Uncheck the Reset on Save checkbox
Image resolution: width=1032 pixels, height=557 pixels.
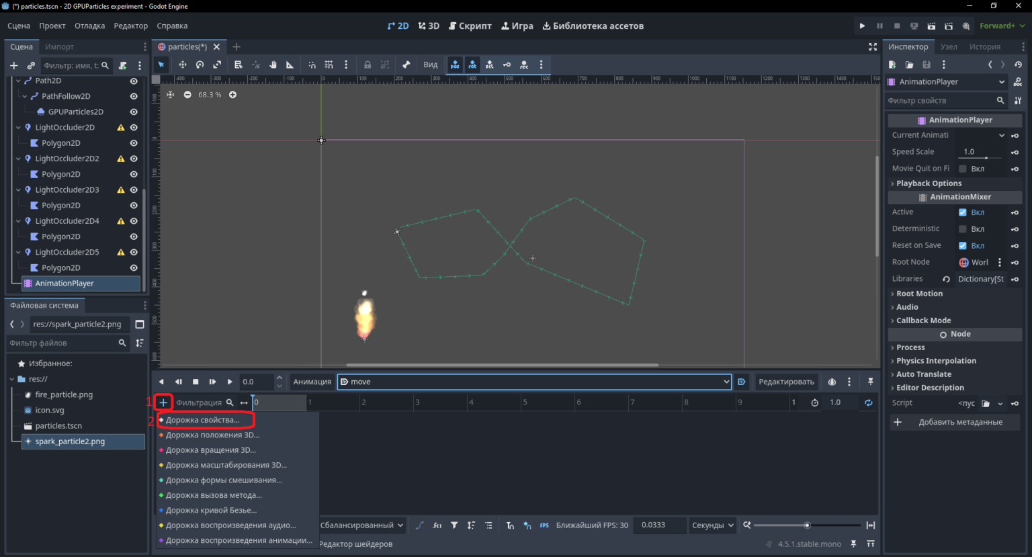(963, 246)
